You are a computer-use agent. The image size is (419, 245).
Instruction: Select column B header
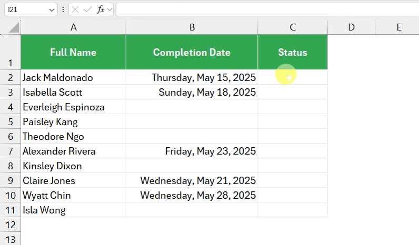coord(192,27)
